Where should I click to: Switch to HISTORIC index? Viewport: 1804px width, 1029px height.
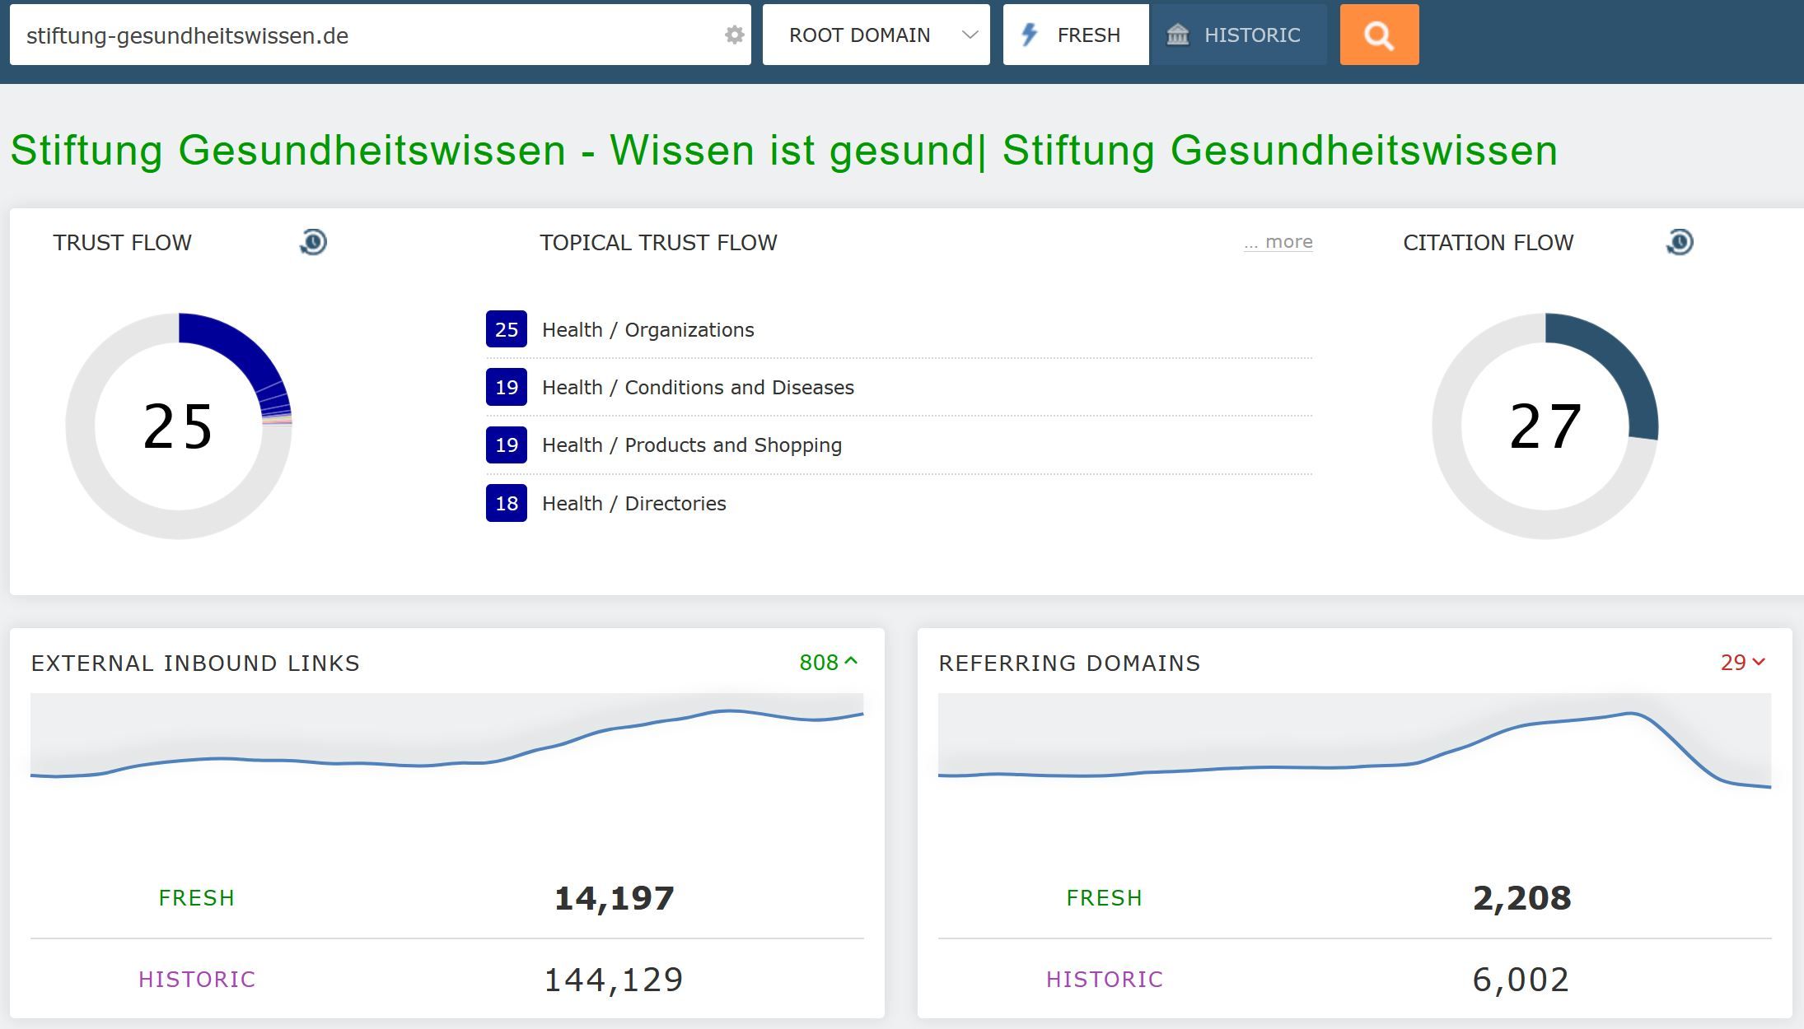click(x=1238, y=35)
